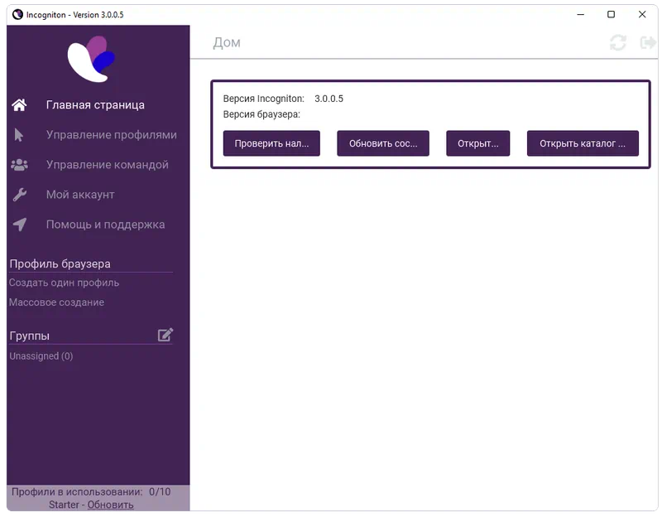662x517 pixels.
Task: Click the Дом page heading
Action: pos(227,43)
